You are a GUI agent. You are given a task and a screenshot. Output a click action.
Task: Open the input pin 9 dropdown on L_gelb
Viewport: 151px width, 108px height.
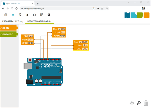click(x=63, y=32)
